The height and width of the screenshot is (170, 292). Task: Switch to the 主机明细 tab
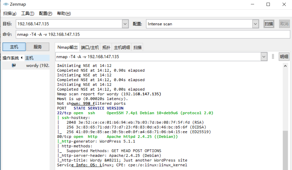[122, 47]
